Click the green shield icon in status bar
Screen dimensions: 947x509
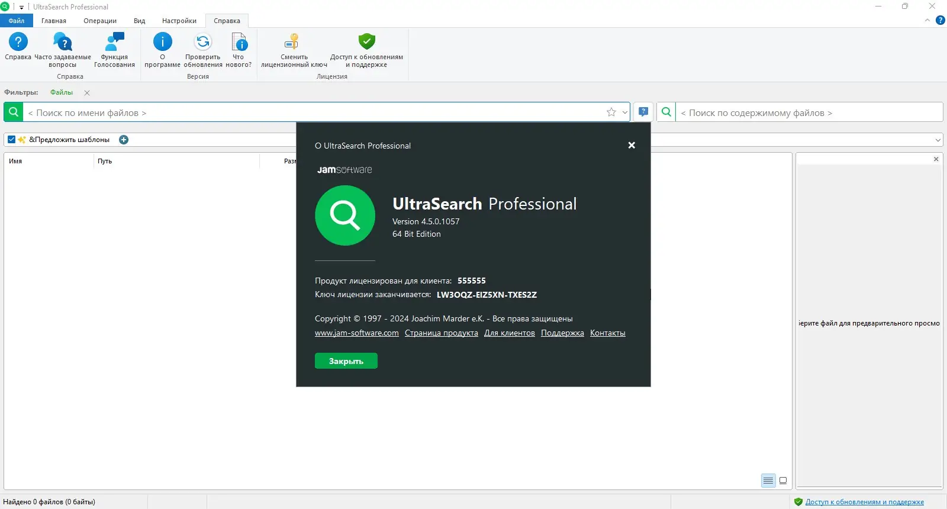(x=798, y=502)
